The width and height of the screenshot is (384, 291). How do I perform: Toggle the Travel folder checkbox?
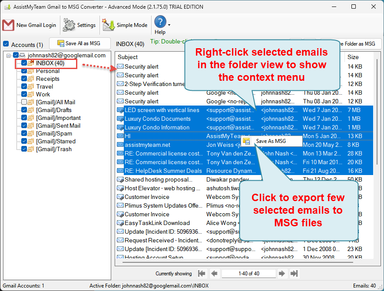24,86
